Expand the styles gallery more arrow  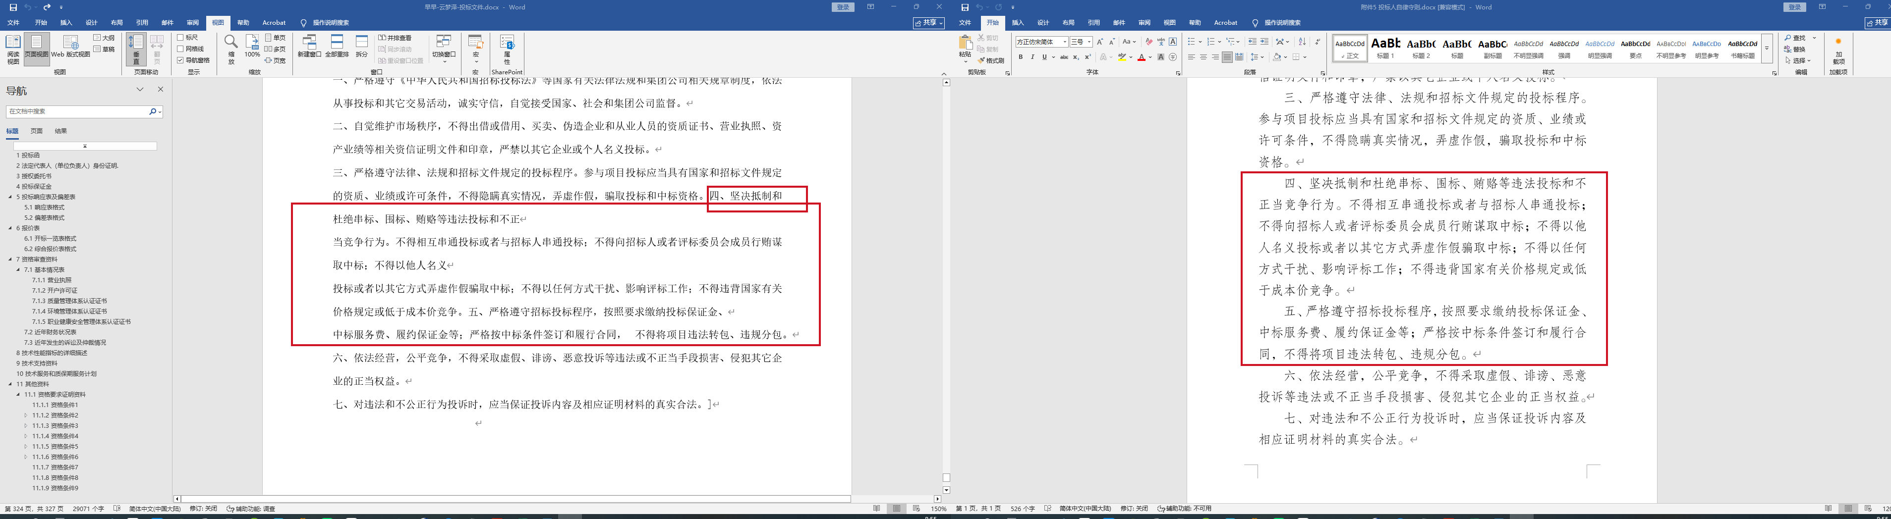point(1767,49)
